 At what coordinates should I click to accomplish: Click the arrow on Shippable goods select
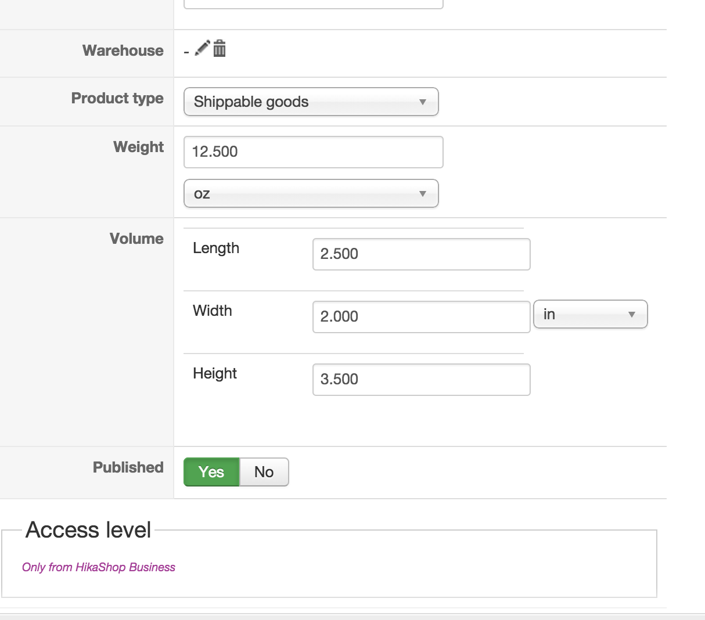[x=423, y=102]
